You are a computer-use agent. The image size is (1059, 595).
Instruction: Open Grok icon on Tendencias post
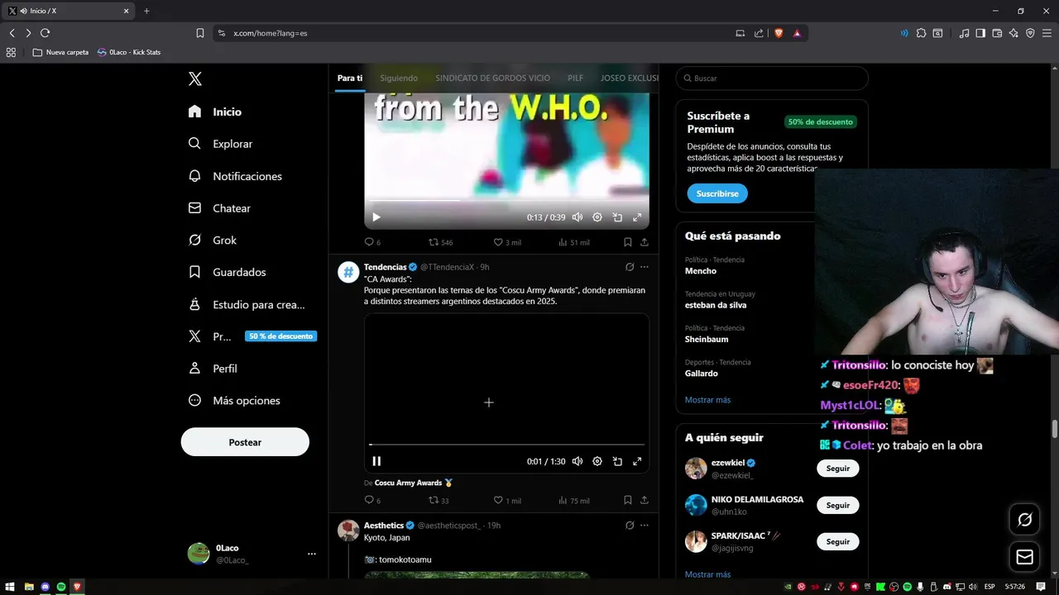(x=630, y=267)
